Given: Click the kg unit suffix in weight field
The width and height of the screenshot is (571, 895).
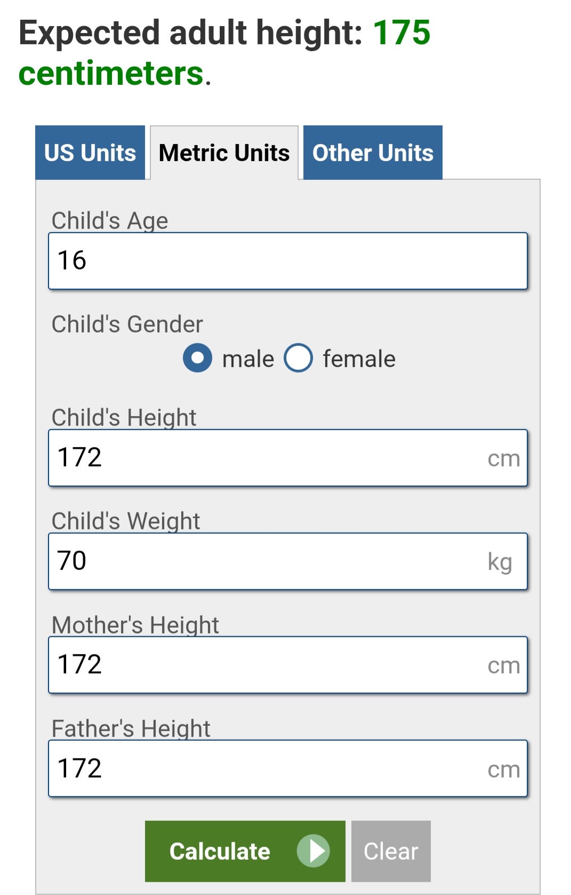Looking at the screenshot, I should pos(500,562).
